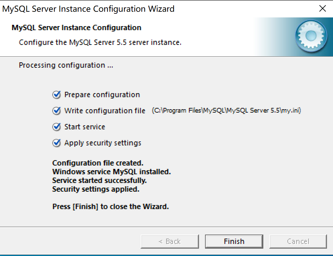Click the Apply security settings label
This screenshot has height=256, width=333.
tap(103, 143)
